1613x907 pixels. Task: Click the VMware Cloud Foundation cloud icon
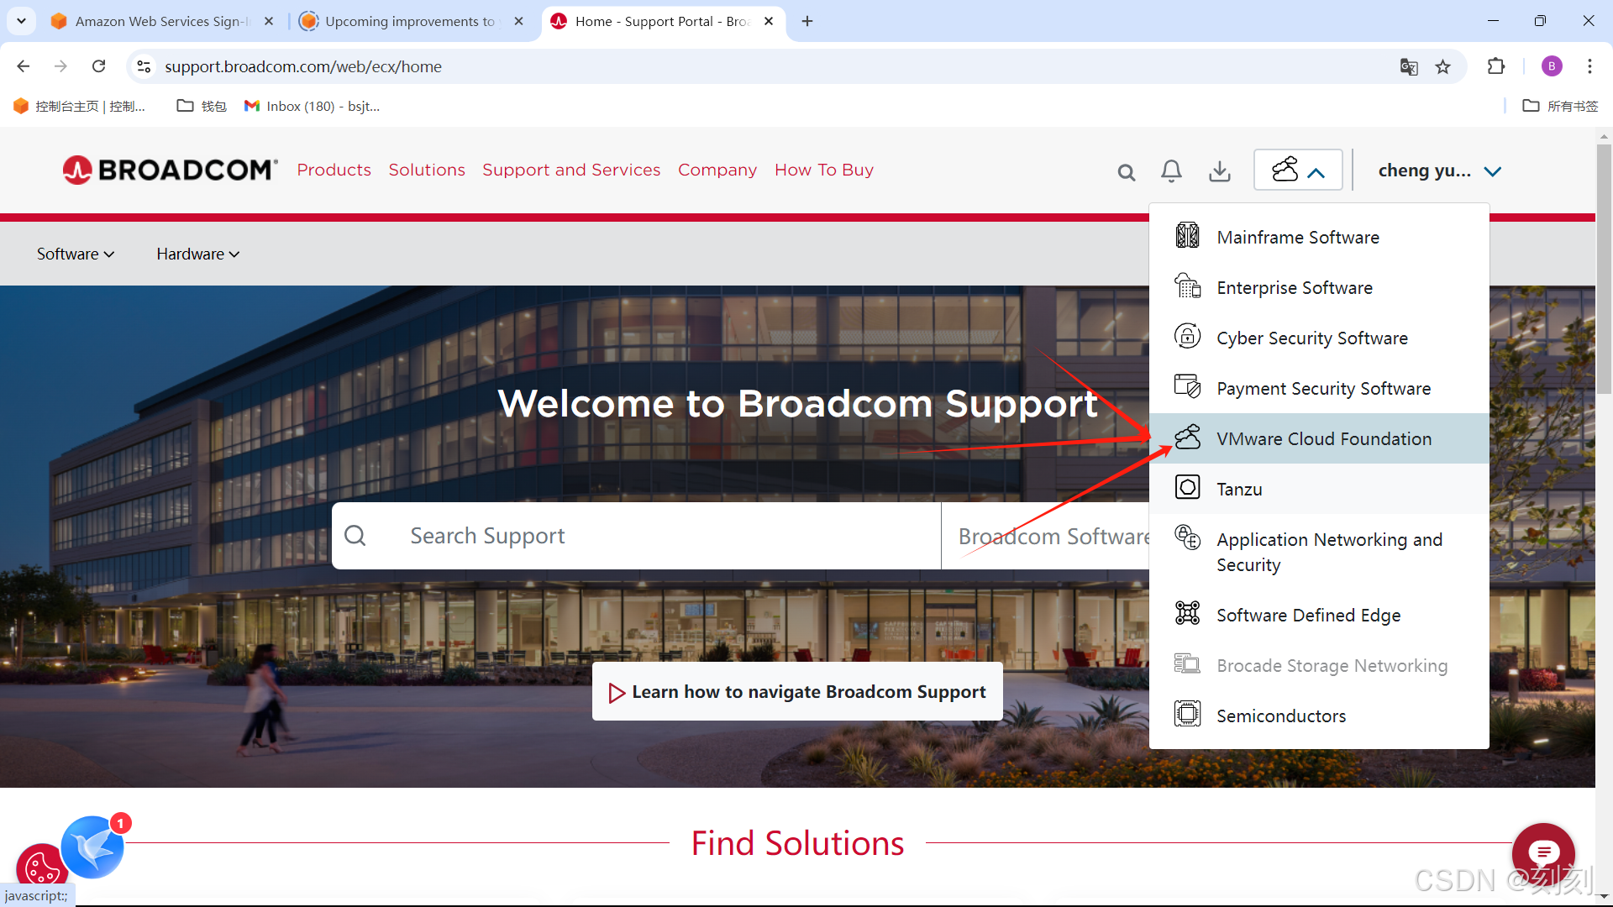[1187, 438]
